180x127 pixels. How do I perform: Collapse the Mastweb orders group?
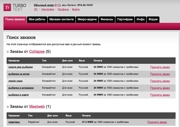coord(8,107)
